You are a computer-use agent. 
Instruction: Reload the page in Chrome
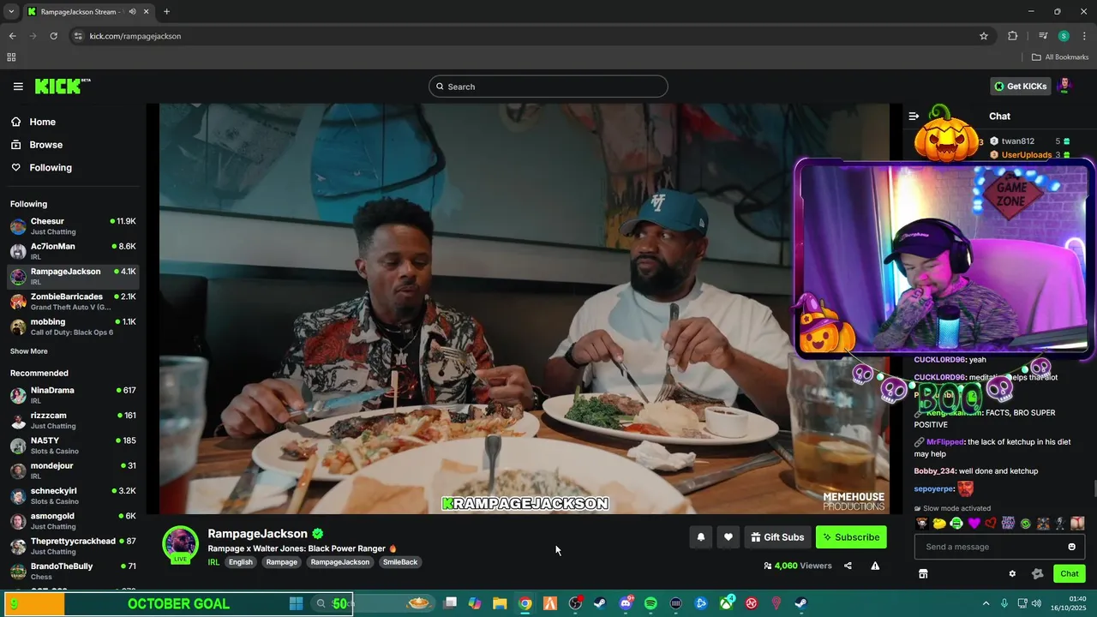53,36
